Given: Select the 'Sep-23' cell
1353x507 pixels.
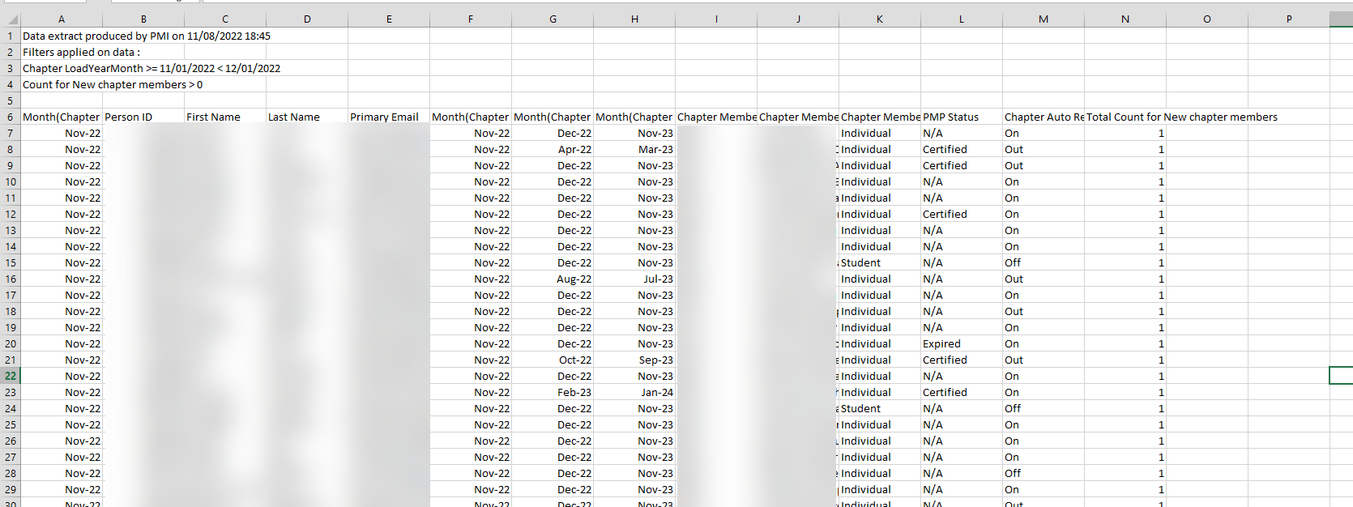Looking at the screenshot, I should pyautogui.click(x=634, y=360).
